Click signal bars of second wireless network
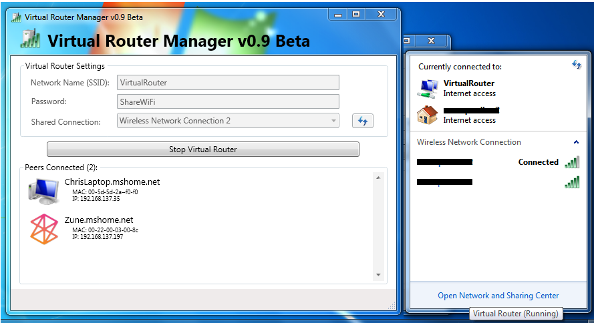The height and width of the screenshot is (323, 594). coord(572,182)
